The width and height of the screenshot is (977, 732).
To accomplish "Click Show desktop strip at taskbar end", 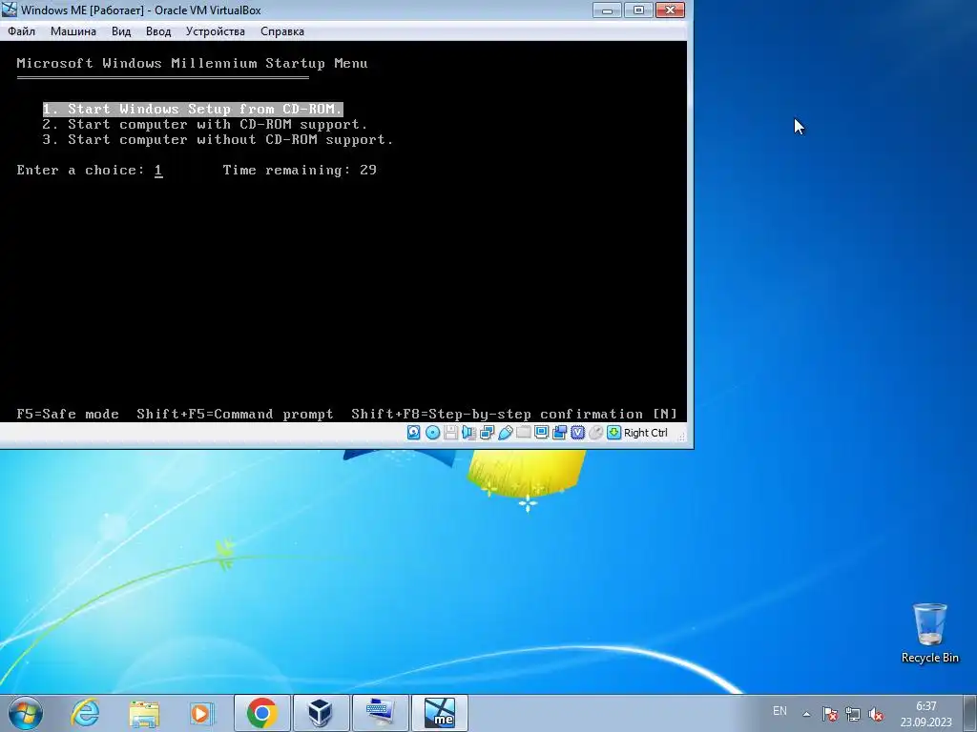I will [x=971, y=713].
